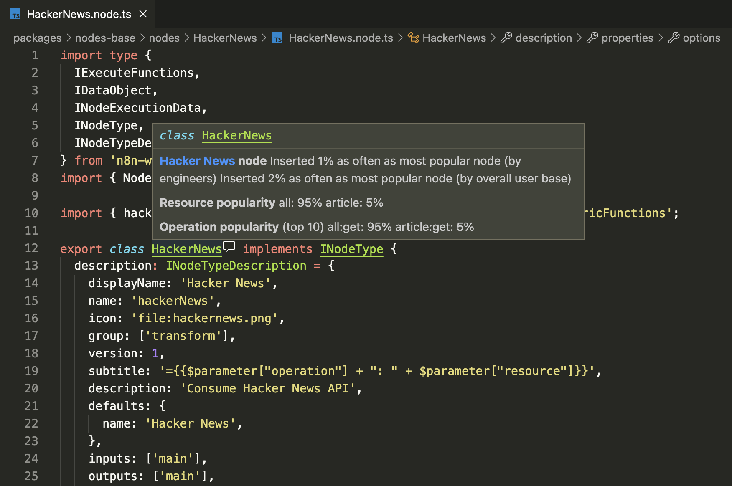This screenshot has height=486, width=732.
Task: Click 'Hacker News' link in tooltip description
Action: point(197,161)
